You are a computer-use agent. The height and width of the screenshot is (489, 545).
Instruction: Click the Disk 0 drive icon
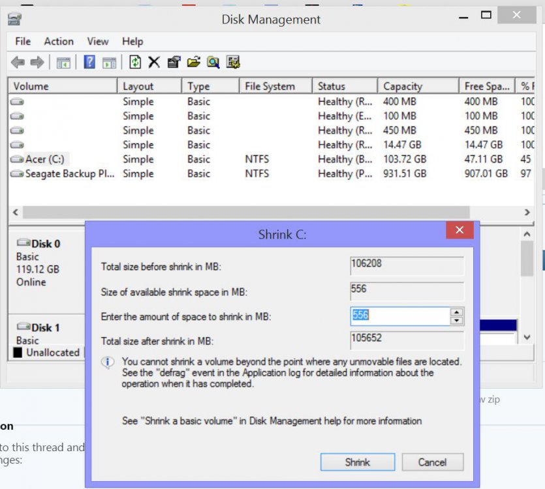click(23, 243)
